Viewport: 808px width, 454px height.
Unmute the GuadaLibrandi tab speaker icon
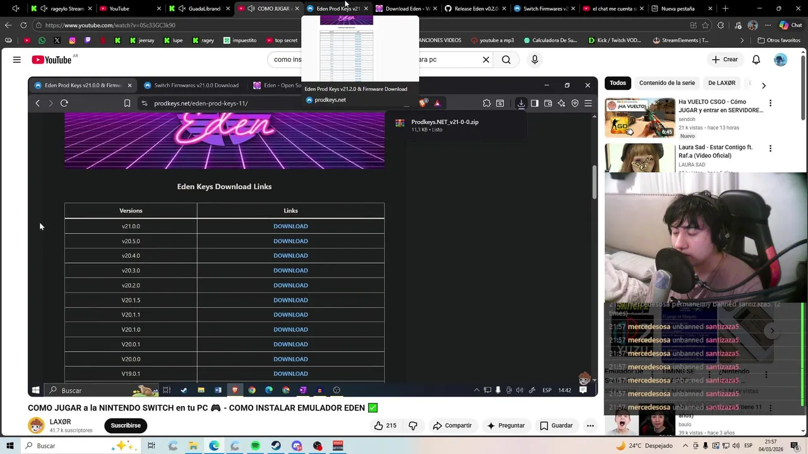tap(182, 9)
